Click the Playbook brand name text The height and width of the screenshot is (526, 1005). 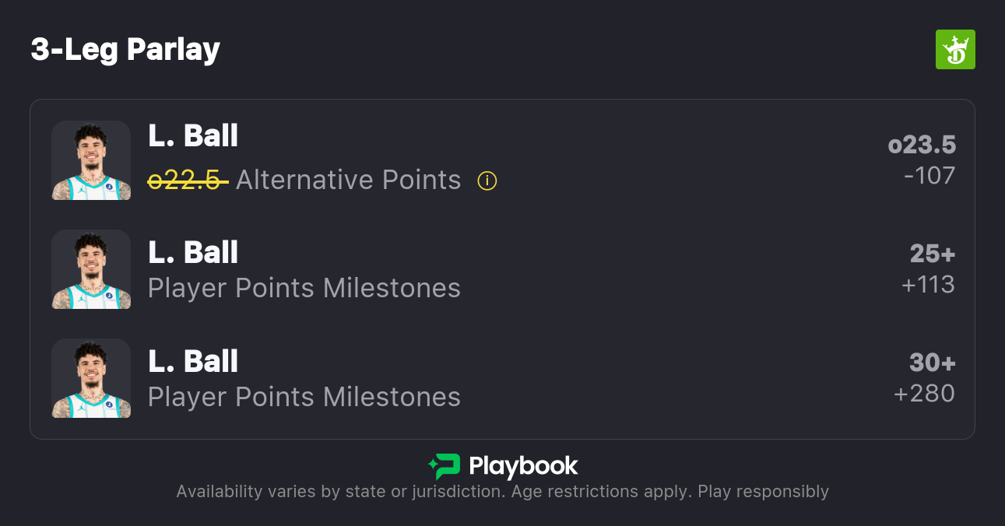pyautogui.click(x=523, y=466)
